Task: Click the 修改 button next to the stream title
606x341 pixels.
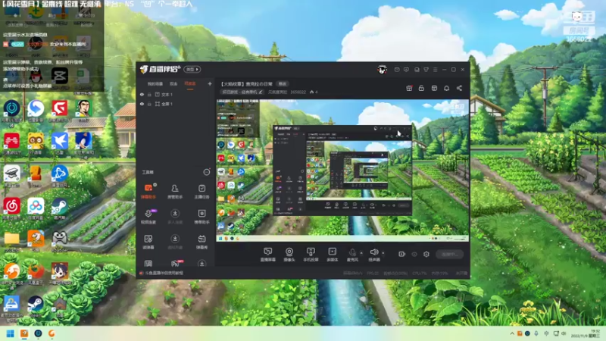Action: pos(283,84)
